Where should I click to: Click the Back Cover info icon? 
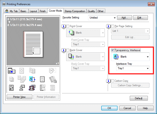(x=63, y=51)
